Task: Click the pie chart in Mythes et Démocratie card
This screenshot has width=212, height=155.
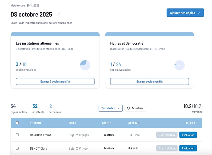Action: (x=179, y=65)
